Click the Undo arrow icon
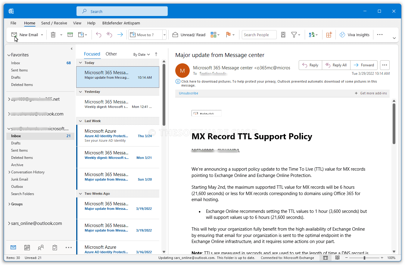Screen dimensions: 405x265 pyautogui.click(x=98, y=35)
